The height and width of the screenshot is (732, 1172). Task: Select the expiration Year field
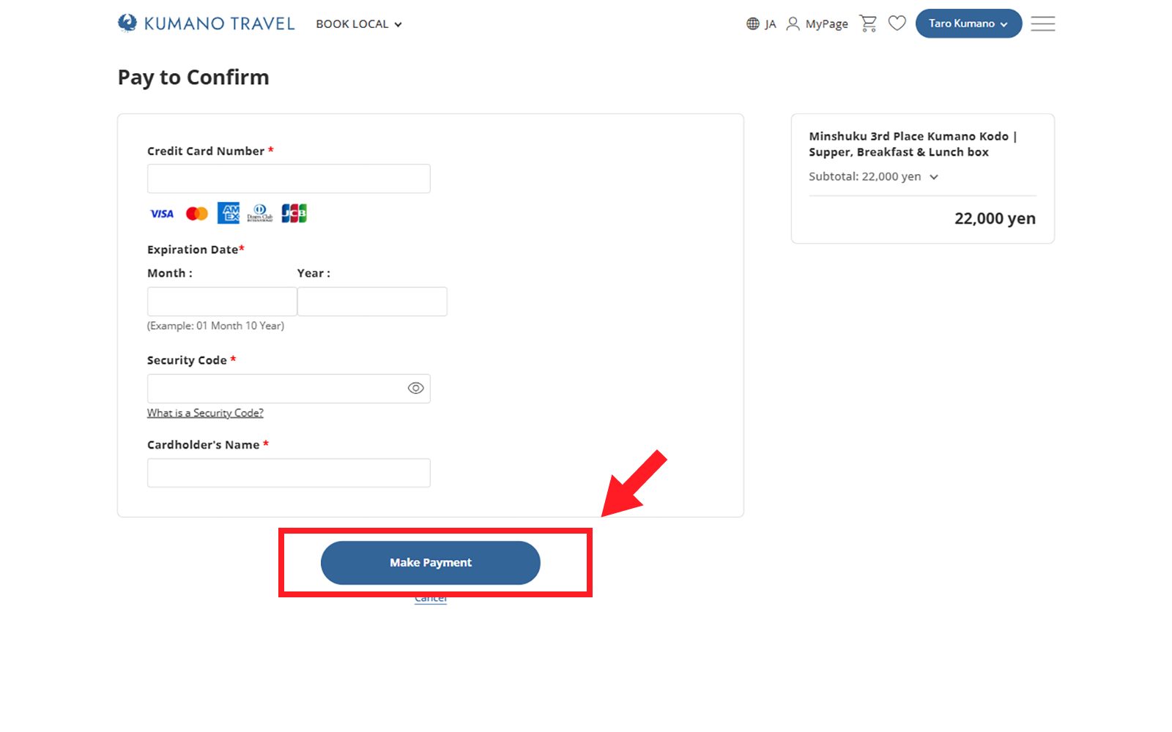coord(372,302)
